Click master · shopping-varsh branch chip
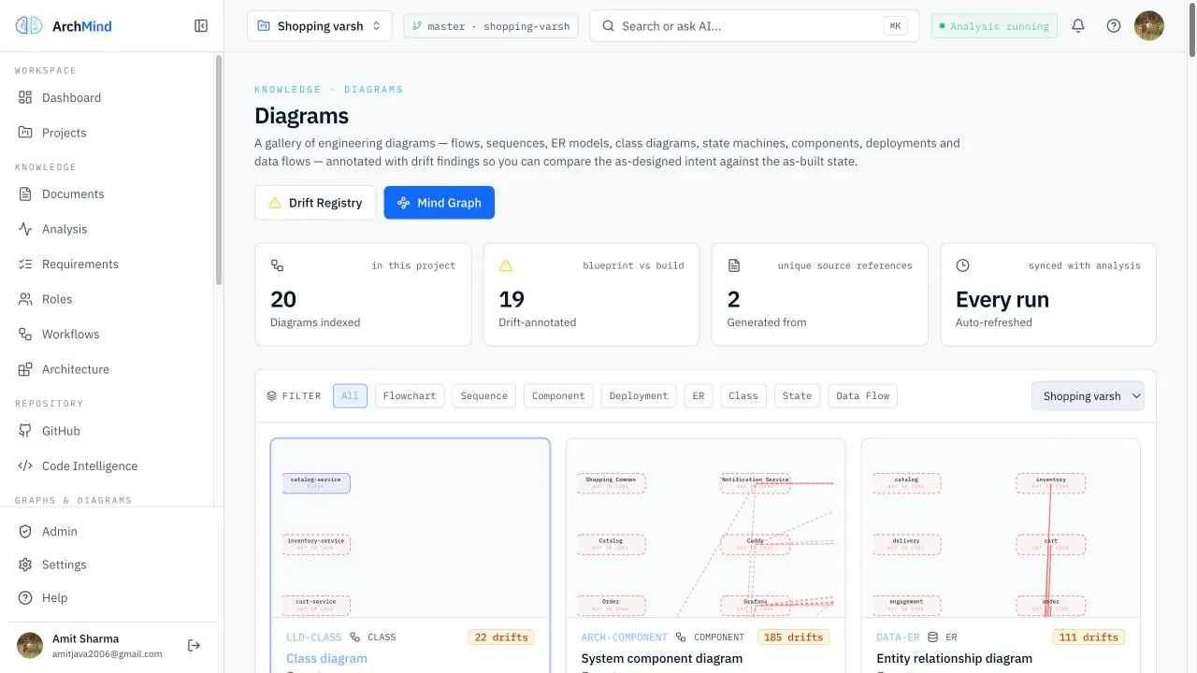The width and height of the screenshot is (1197, 673). pyautogui.click(x=491, y=26)
